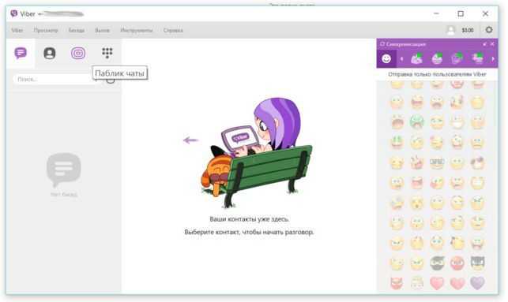Open the Просмотр menu
508x302 pixels.
(46, 31)
